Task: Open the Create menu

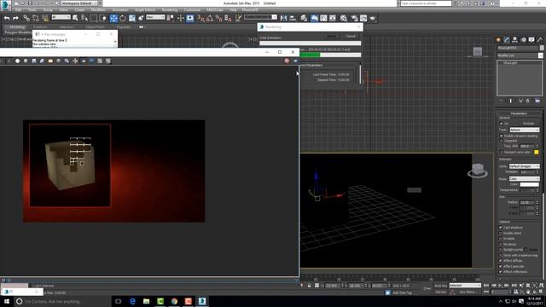Action: [x=79, y=10]
